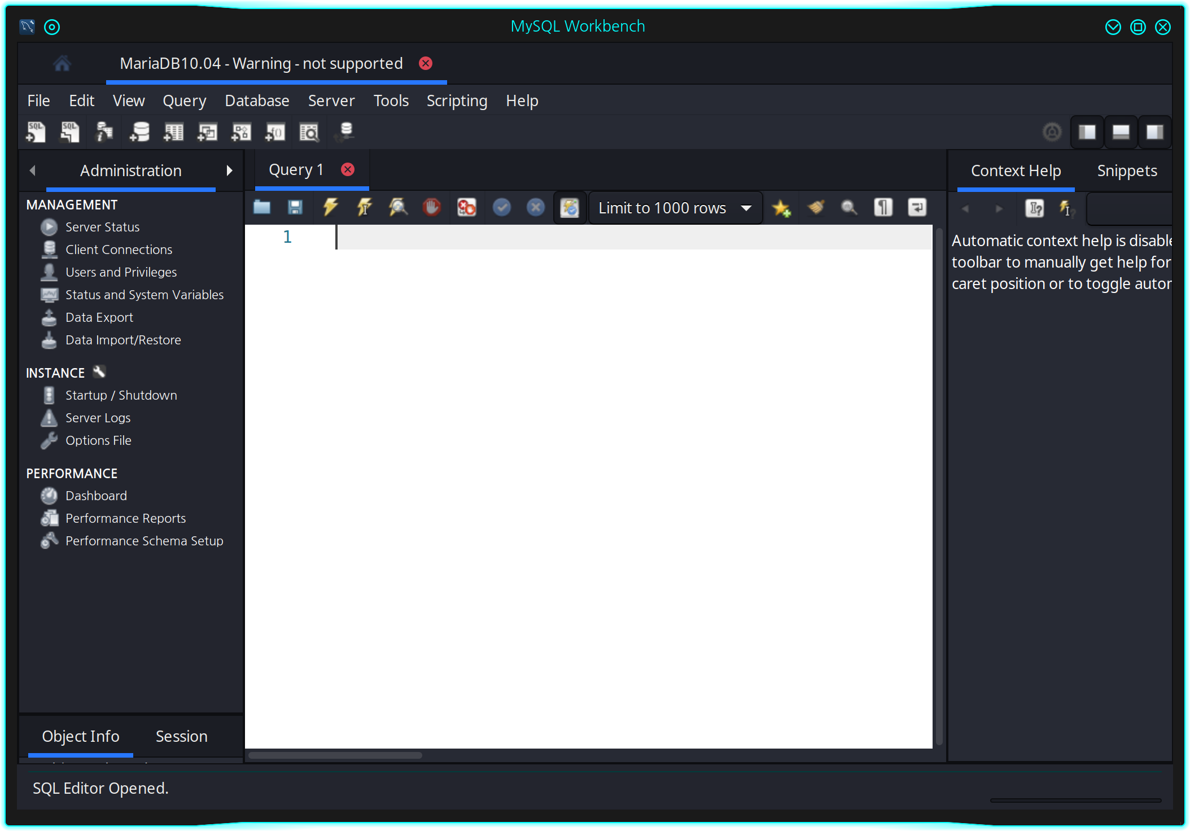Image resolution: width=1190 pixels, height=831 pixels.
Task: Reconnect to the DBMS with the toolbar icon
Action: click(344, 132)
